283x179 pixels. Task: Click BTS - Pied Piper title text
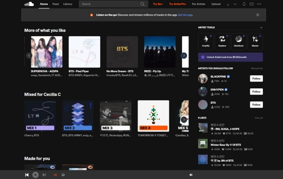79,71
